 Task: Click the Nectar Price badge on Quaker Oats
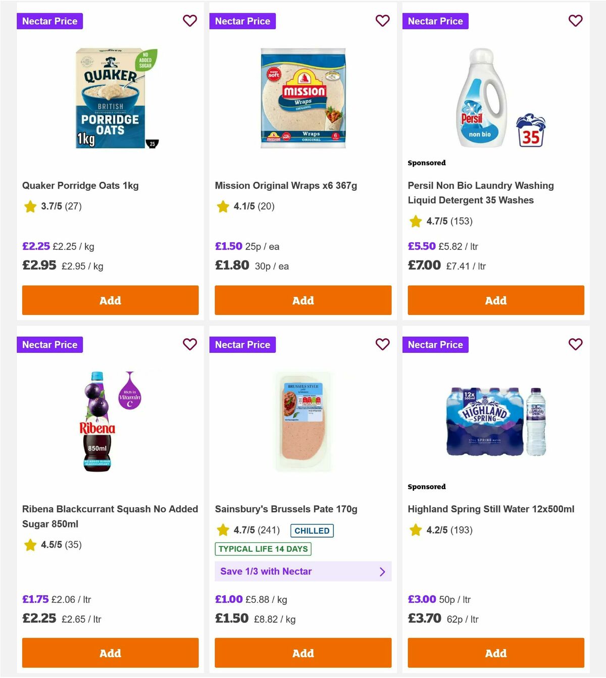click(49, 21)
